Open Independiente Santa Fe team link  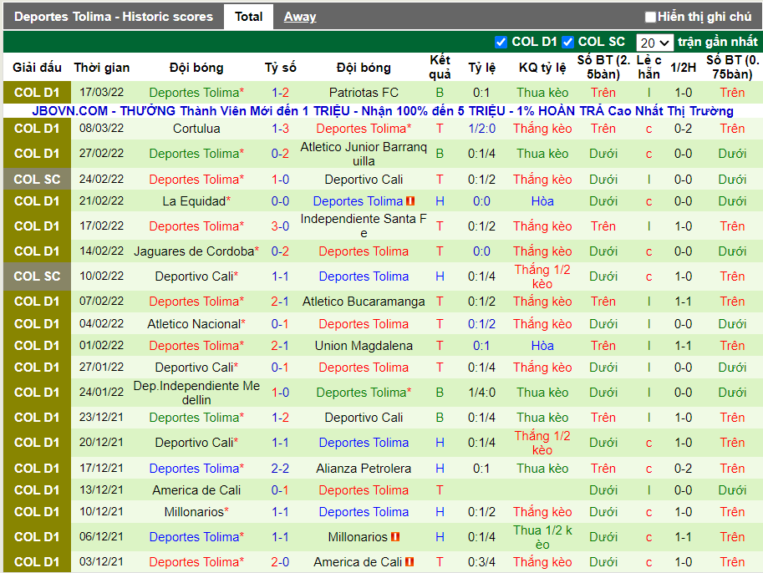(x=364, y=226)
